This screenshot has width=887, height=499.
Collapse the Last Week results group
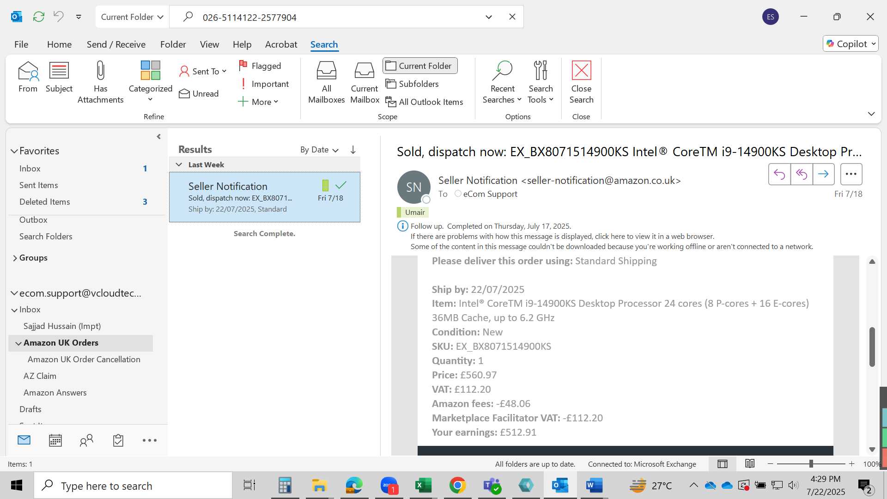coord(179,165)
